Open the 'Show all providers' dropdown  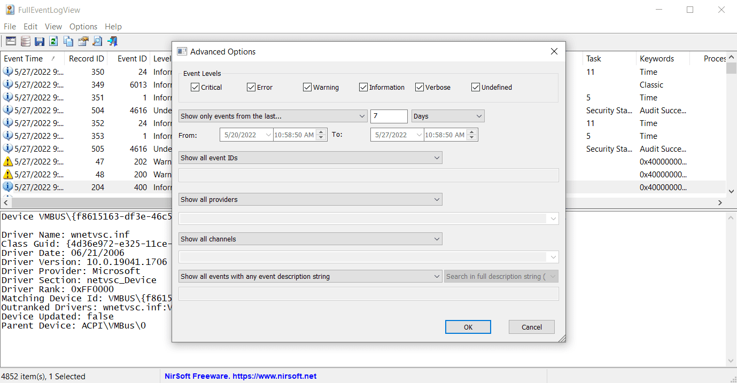(311, 199)
